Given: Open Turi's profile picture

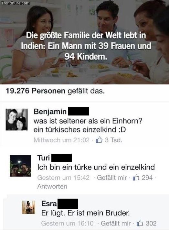Looking at the screenshot, I should pyautogui.click(x=20, y=166).
